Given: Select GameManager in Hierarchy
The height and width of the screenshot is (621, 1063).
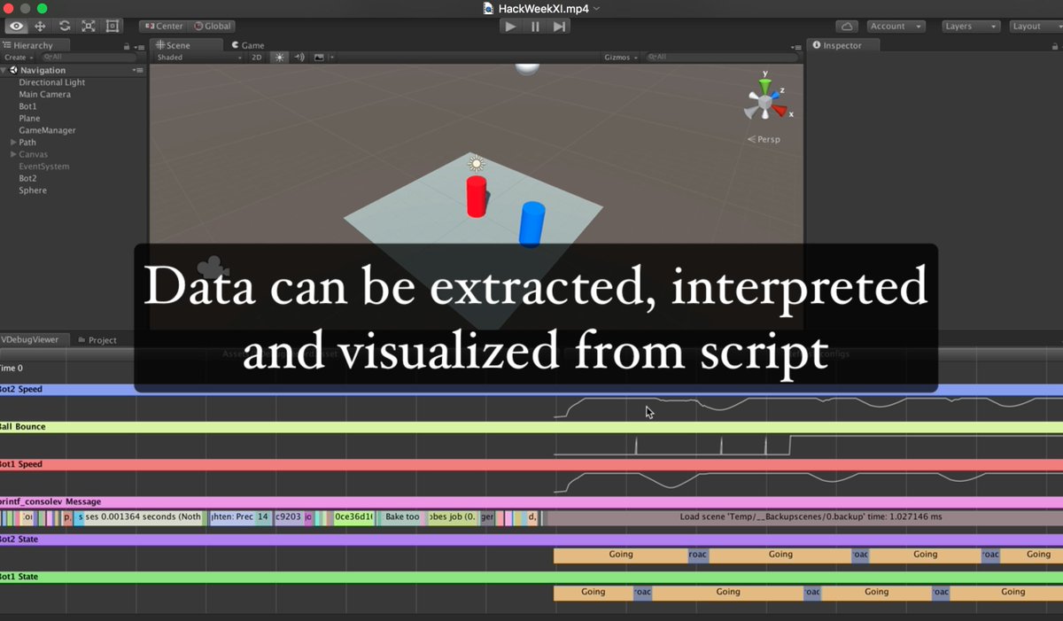Looking at the screenshot, I should [x=47, y=130].
